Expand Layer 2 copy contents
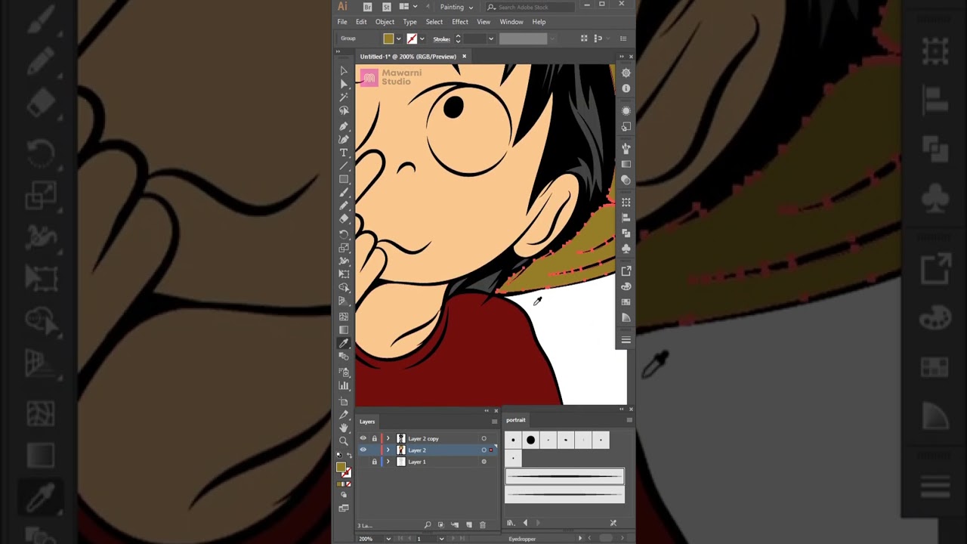This screenshot has height=544, width=967. [x=388, y=438]
